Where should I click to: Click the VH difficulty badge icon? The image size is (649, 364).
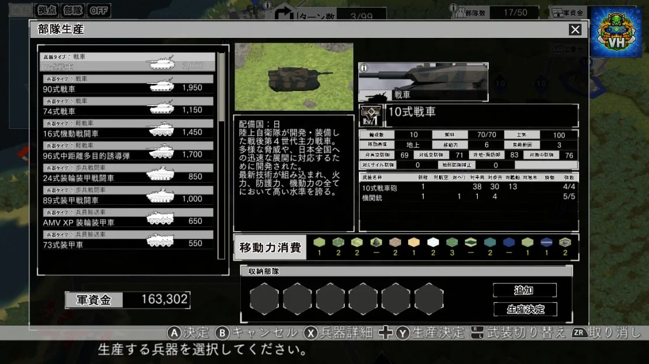(616, 32)
